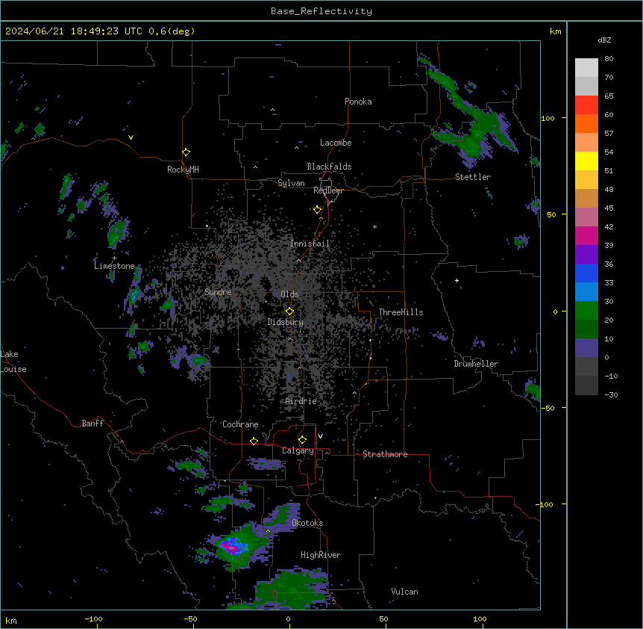Click the Stettler label

point(473,177)
